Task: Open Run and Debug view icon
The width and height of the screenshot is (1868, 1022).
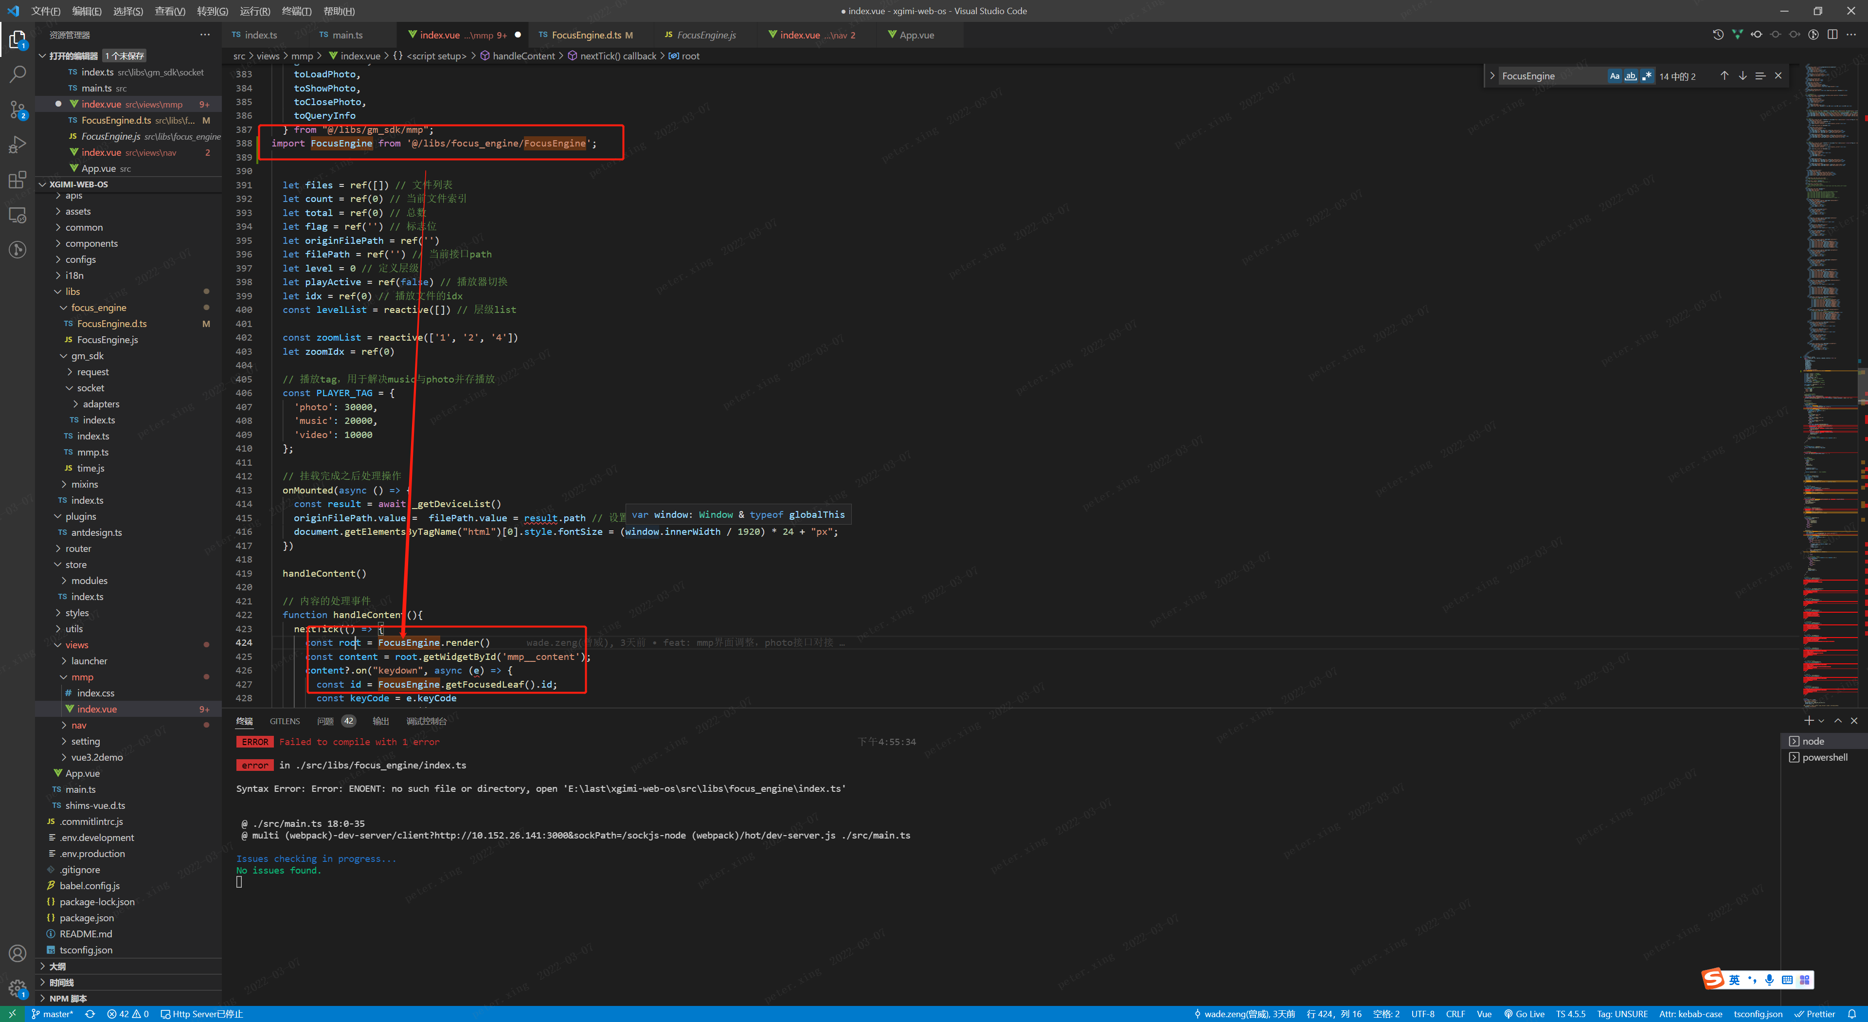Action: (18, 145)
